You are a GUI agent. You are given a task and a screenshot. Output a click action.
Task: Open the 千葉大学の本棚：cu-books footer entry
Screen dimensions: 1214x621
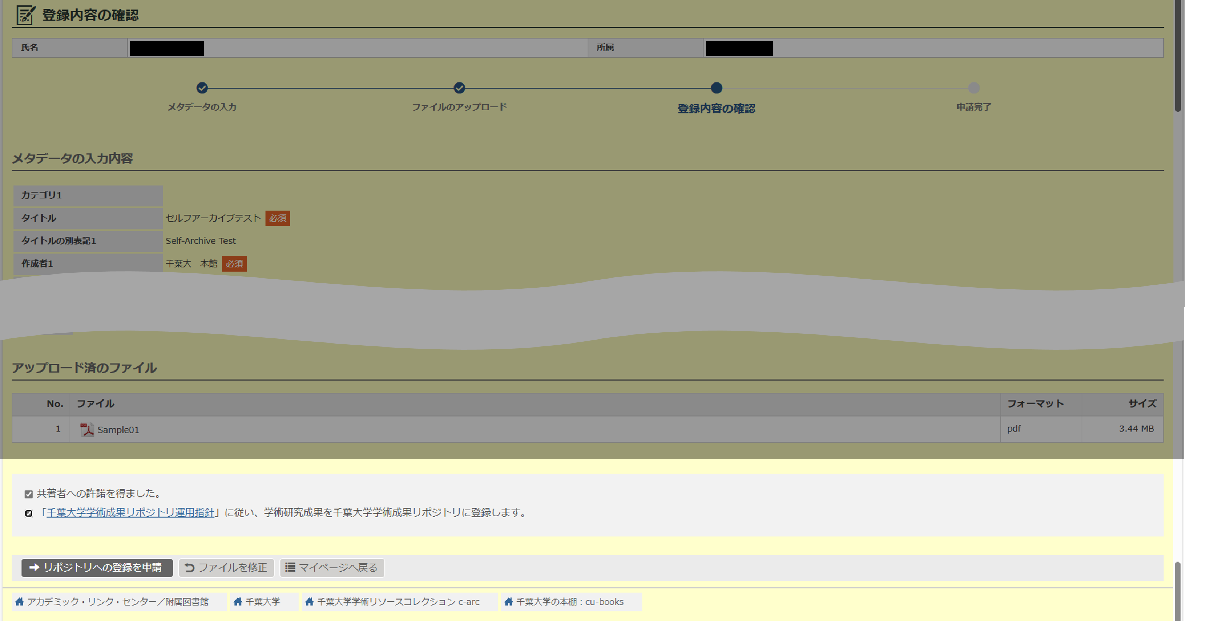569,601
